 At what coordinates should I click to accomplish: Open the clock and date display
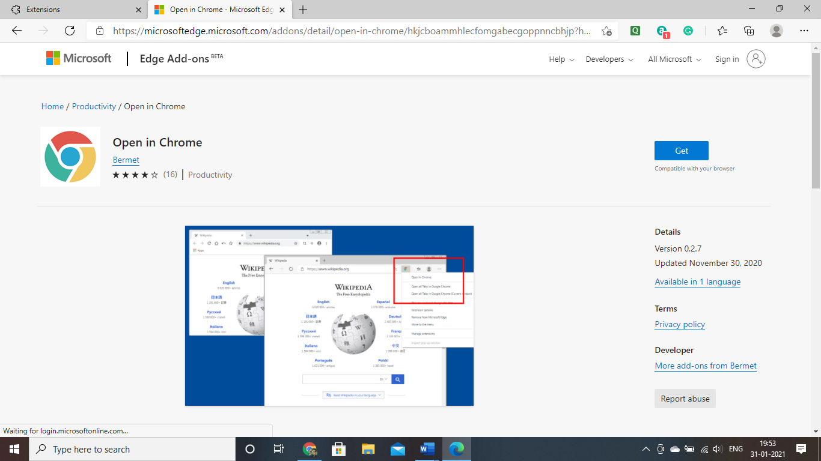[768, 449]
